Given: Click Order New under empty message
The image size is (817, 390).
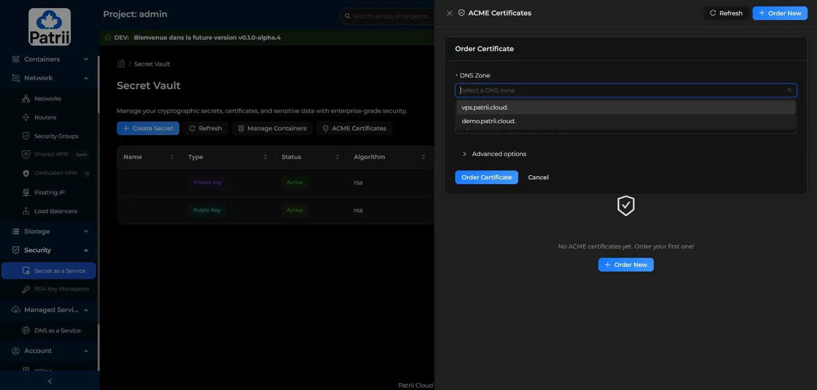Looking at the screenshot, I should [626, 264].
